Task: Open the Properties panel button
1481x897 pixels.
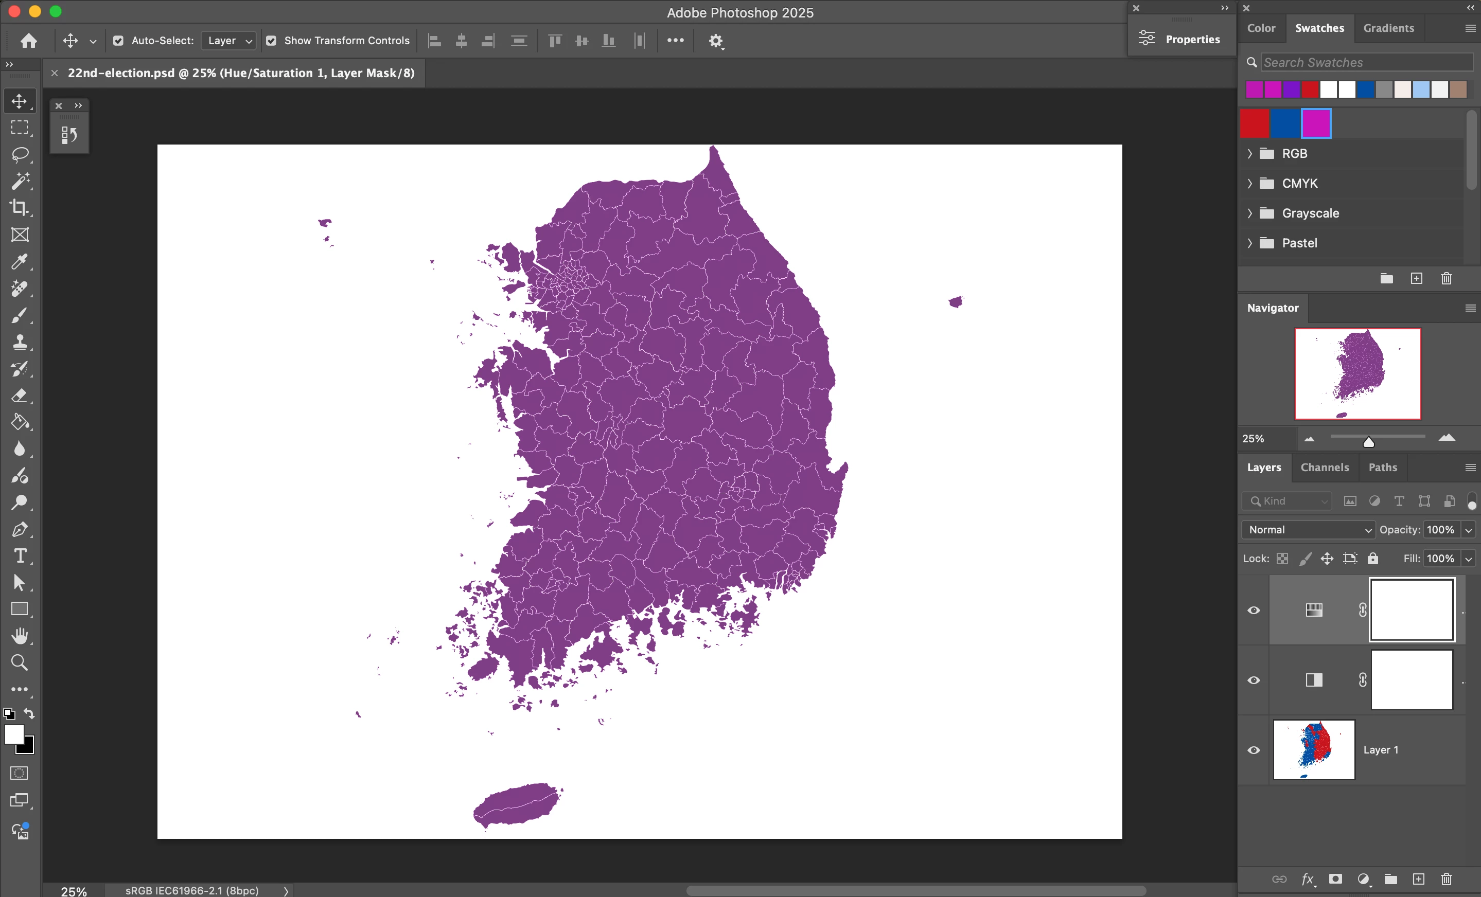Action: tap(1181, 40)
